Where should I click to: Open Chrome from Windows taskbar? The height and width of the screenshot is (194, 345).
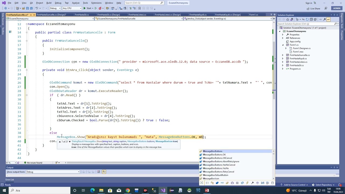[128, 190]
